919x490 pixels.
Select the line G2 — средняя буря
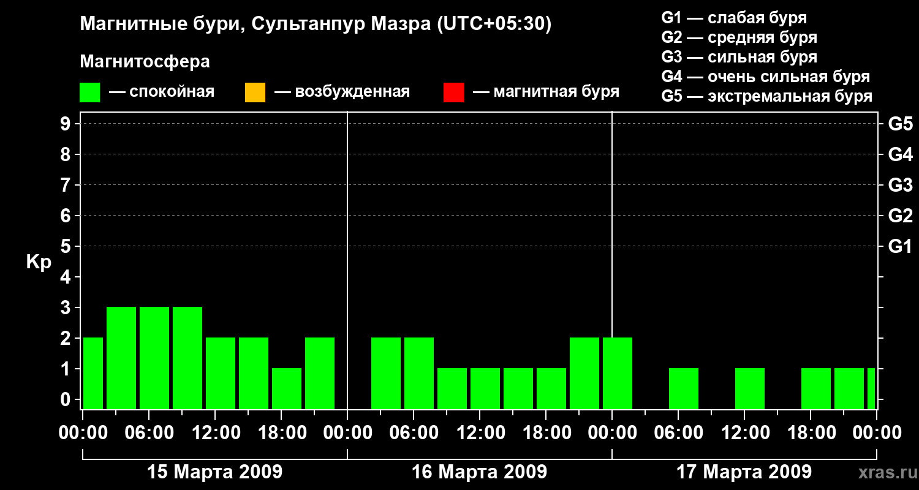[739, 37]
